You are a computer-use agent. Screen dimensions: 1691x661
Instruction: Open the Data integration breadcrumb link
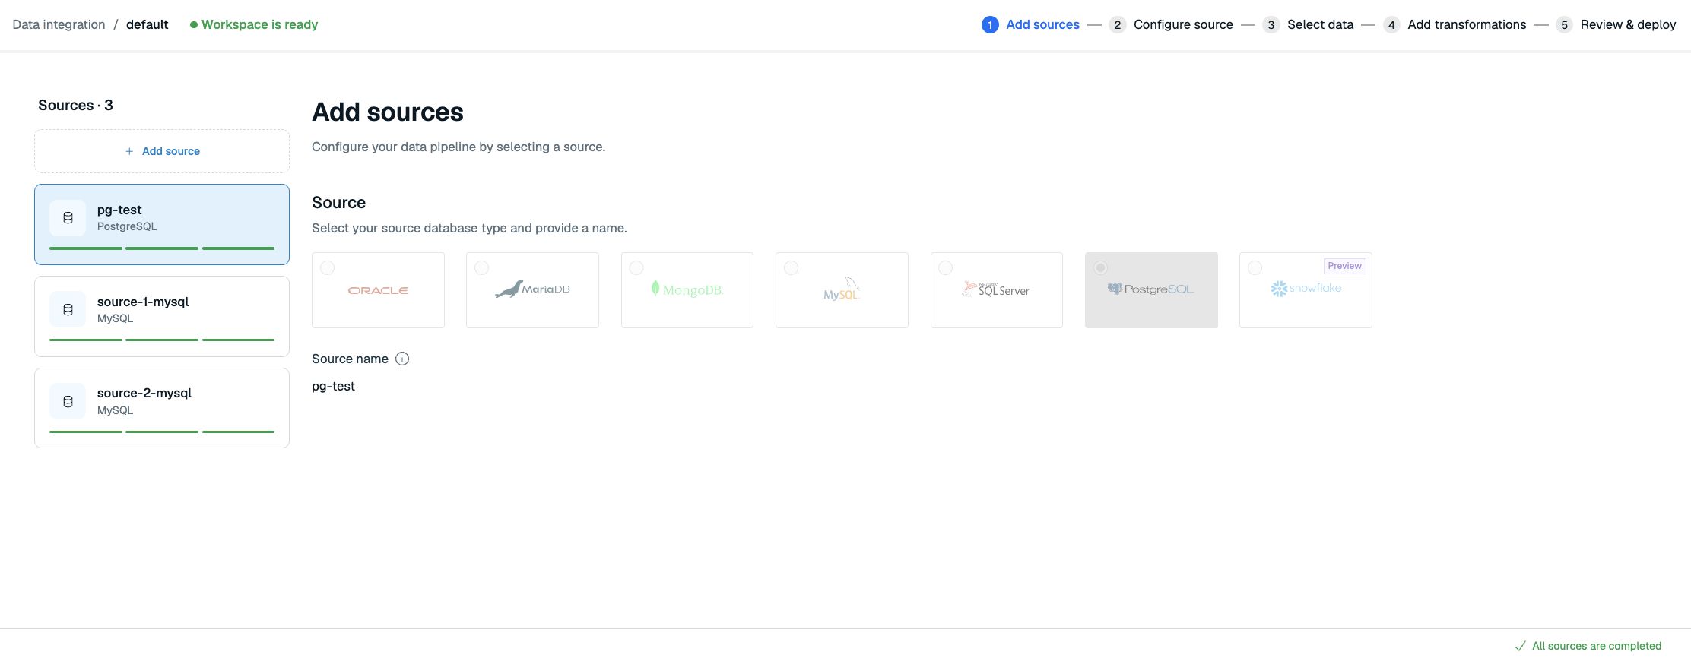(x=59, y=24)
